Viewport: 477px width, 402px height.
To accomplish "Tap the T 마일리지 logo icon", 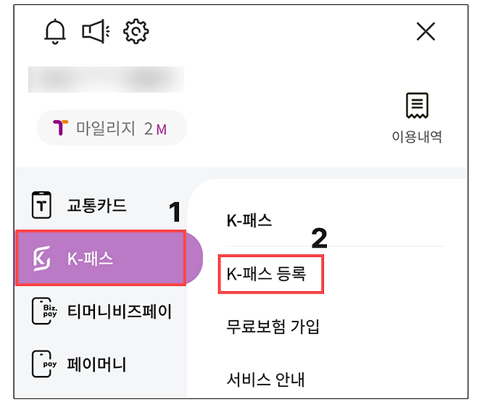I will click(x=60, y=129).
